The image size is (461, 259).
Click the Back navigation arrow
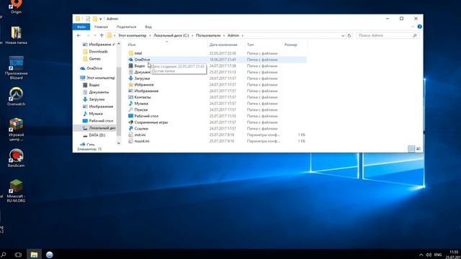pyautogui.click(x=79, y=35)
